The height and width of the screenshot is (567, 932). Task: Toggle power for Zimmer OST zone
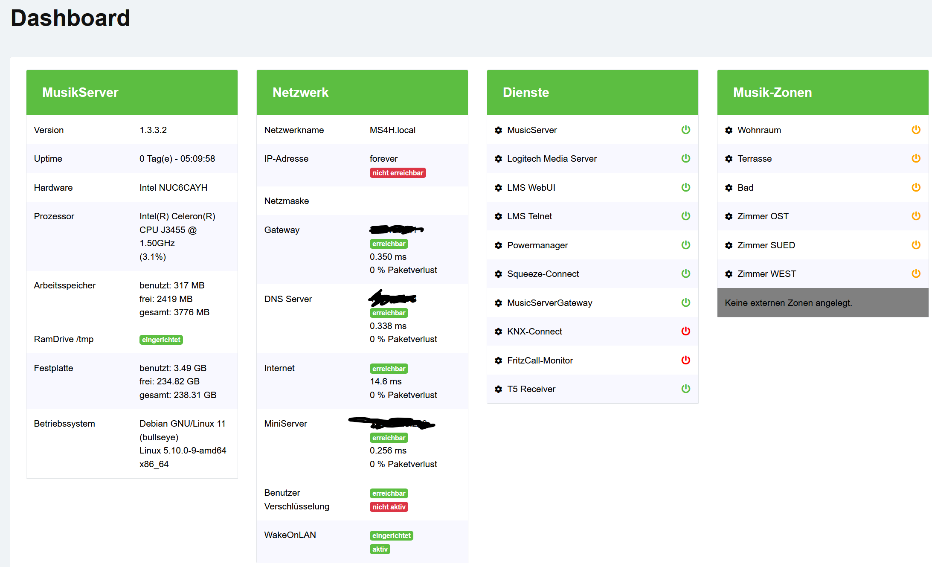916,216
